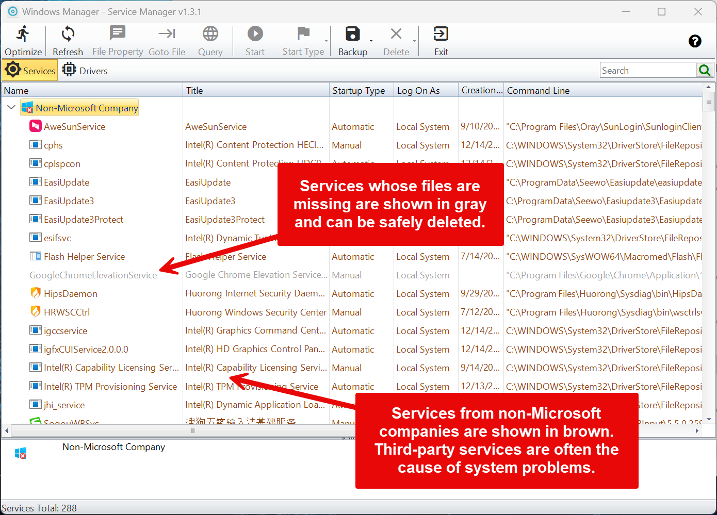Screen dimensions: 717x515
Task: Query the selected service online
Action: (x=210, y=41)
